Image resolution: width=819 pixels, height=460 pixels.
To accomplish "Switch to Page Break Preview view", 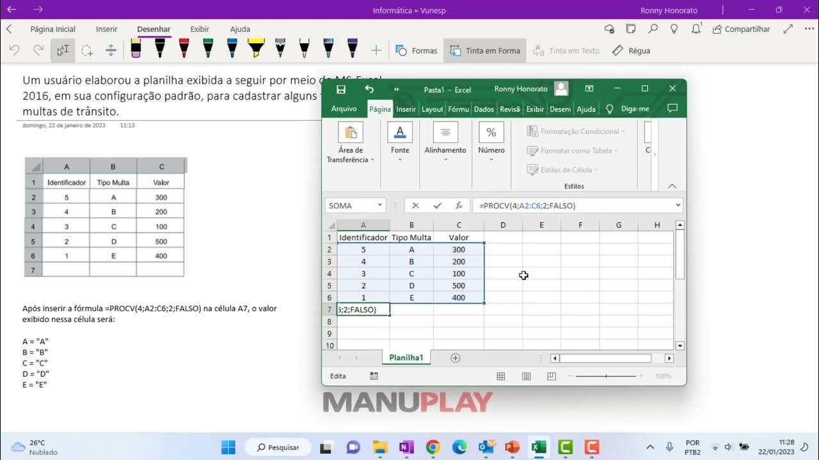I will 552,376.
